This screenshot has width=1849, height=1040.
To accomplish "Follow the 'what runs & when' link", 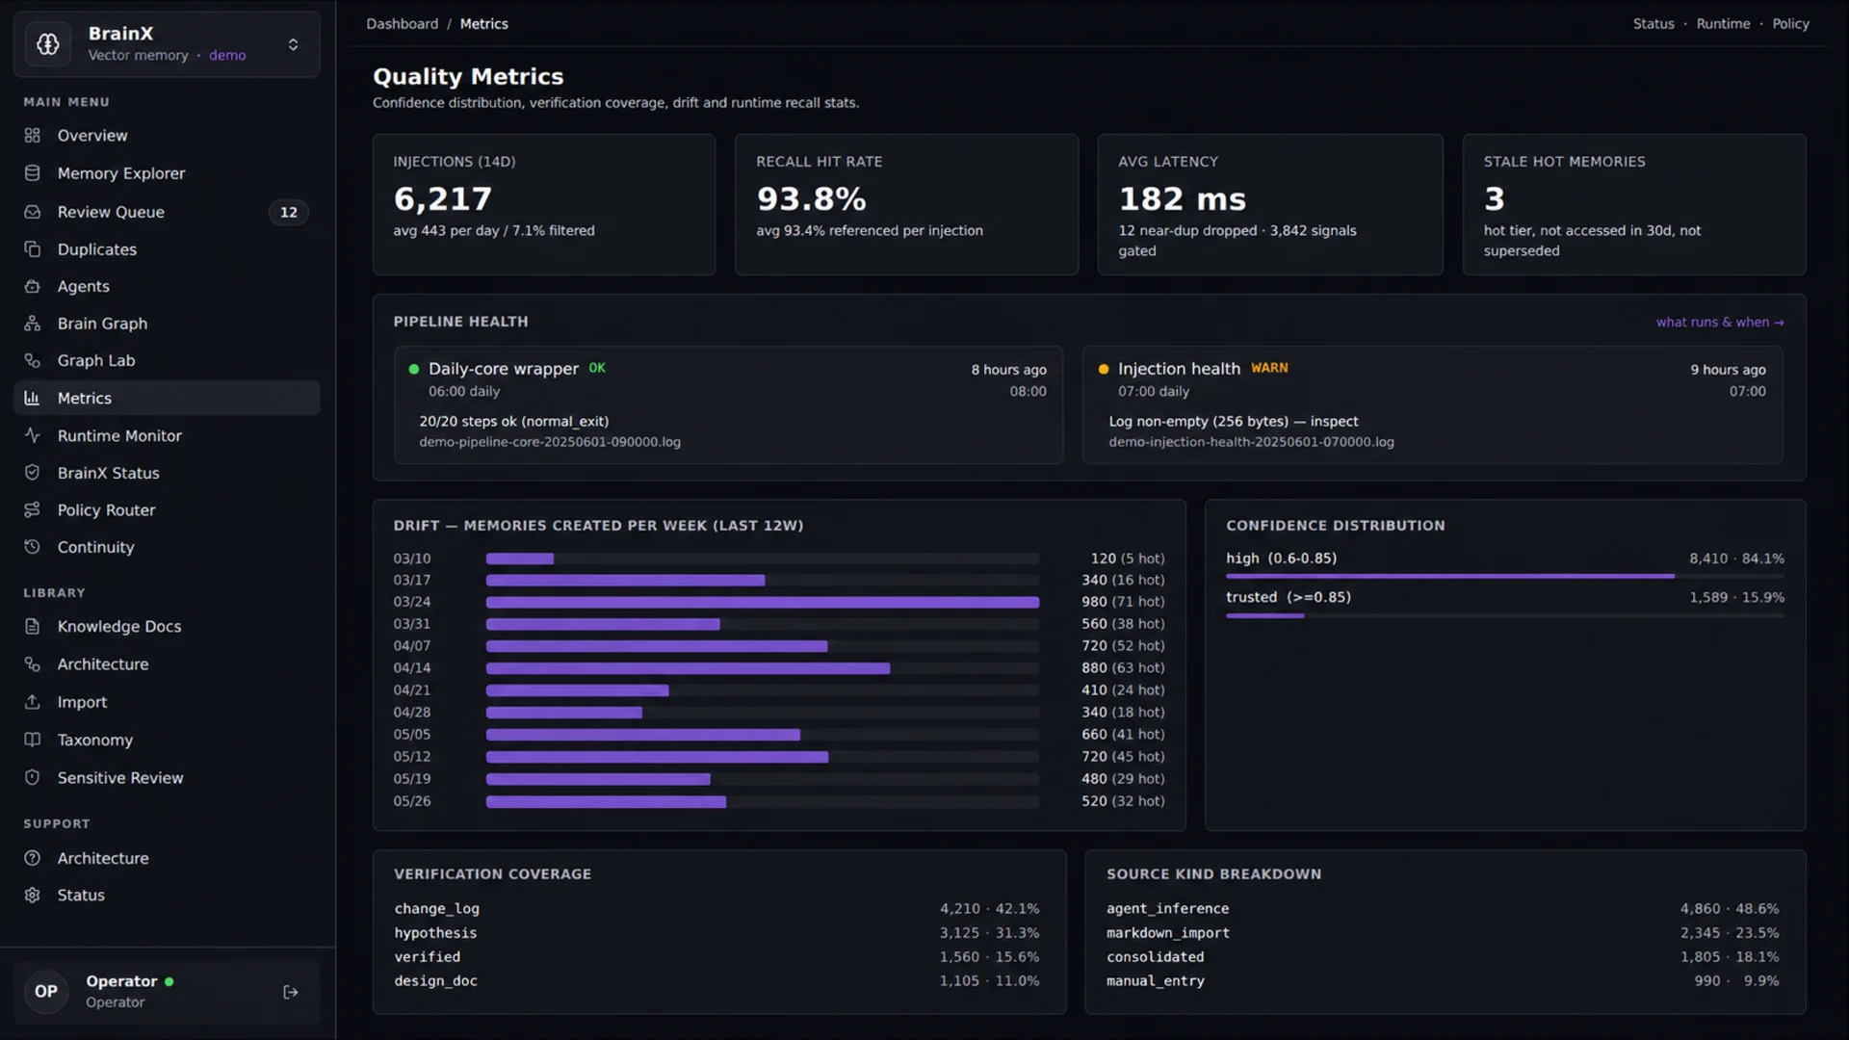I will click(1720, 322).
